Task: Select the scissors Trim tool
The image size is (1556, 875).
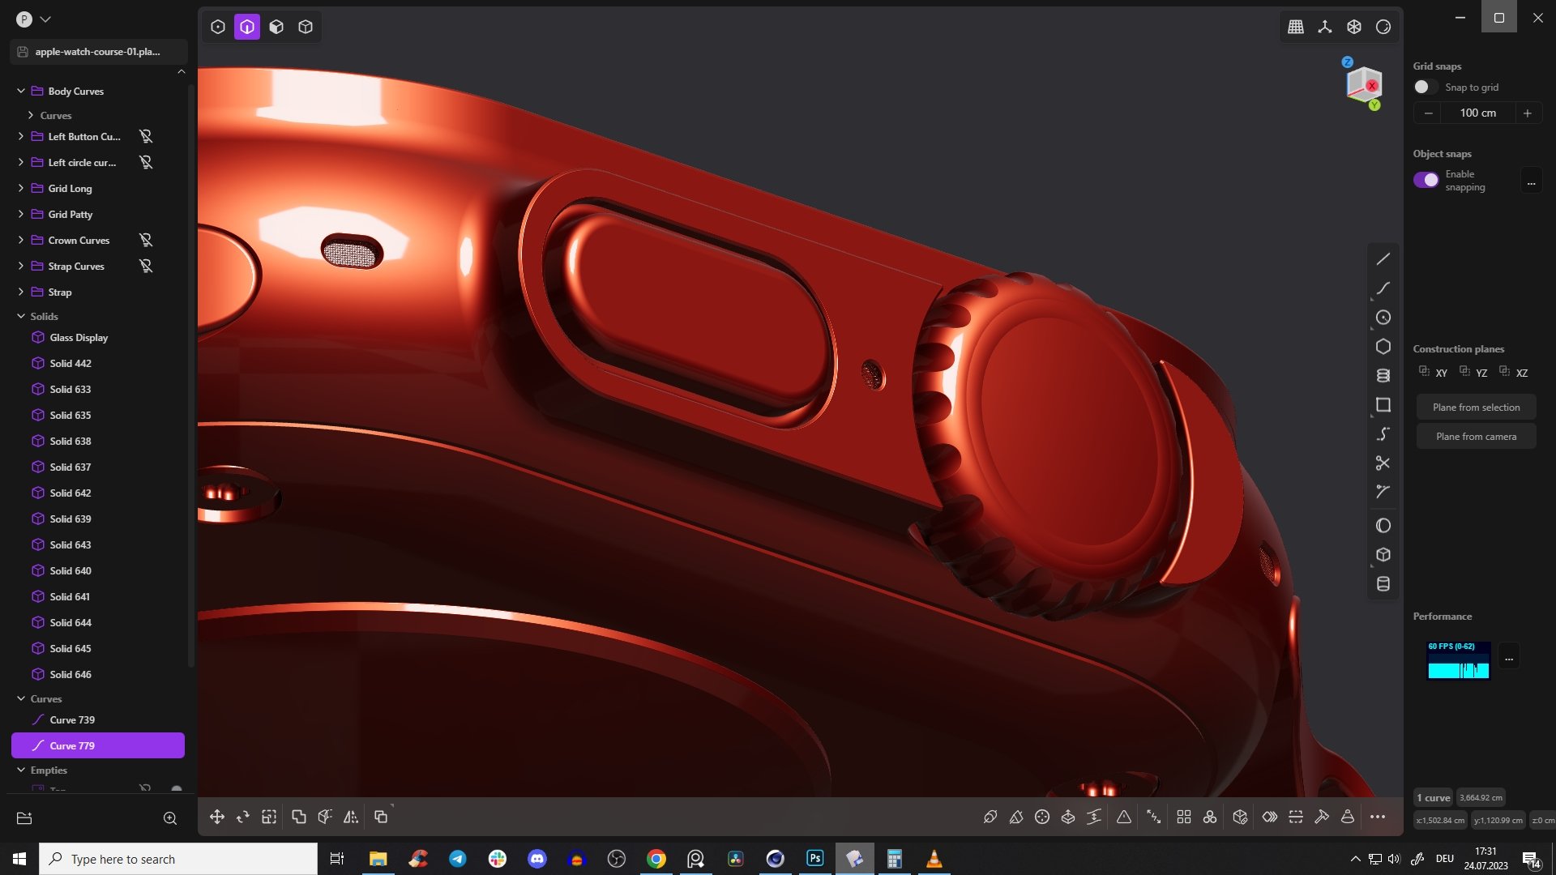Action: pyautogui.click(x=1383, y=463)
